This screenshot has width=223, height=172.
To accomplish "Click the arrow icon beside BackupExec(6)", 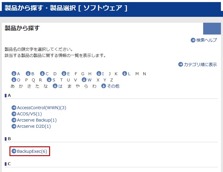I will click(x=14, y=151).
